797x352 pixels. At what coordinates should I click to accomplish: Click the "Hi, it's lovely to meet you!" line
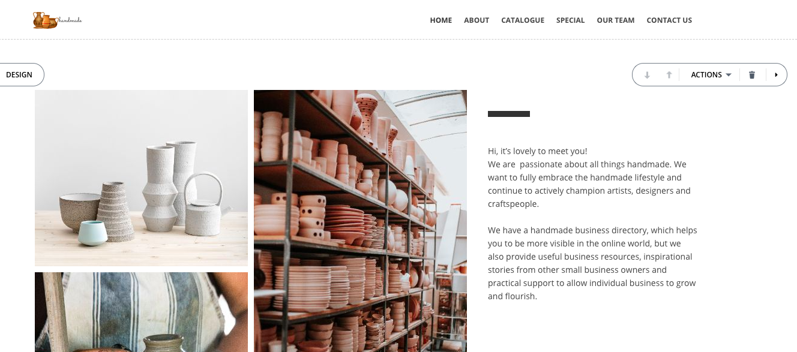pyautogui.click(x=538, y=151)
